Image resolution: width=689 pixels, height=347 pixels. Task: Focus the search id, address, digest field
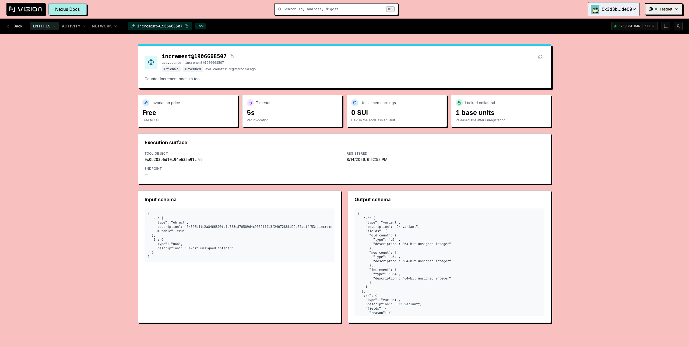pos(336,9)
